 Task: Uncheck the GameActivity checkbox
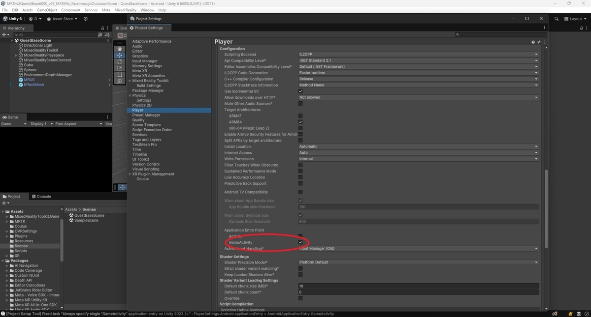(300, 242)
